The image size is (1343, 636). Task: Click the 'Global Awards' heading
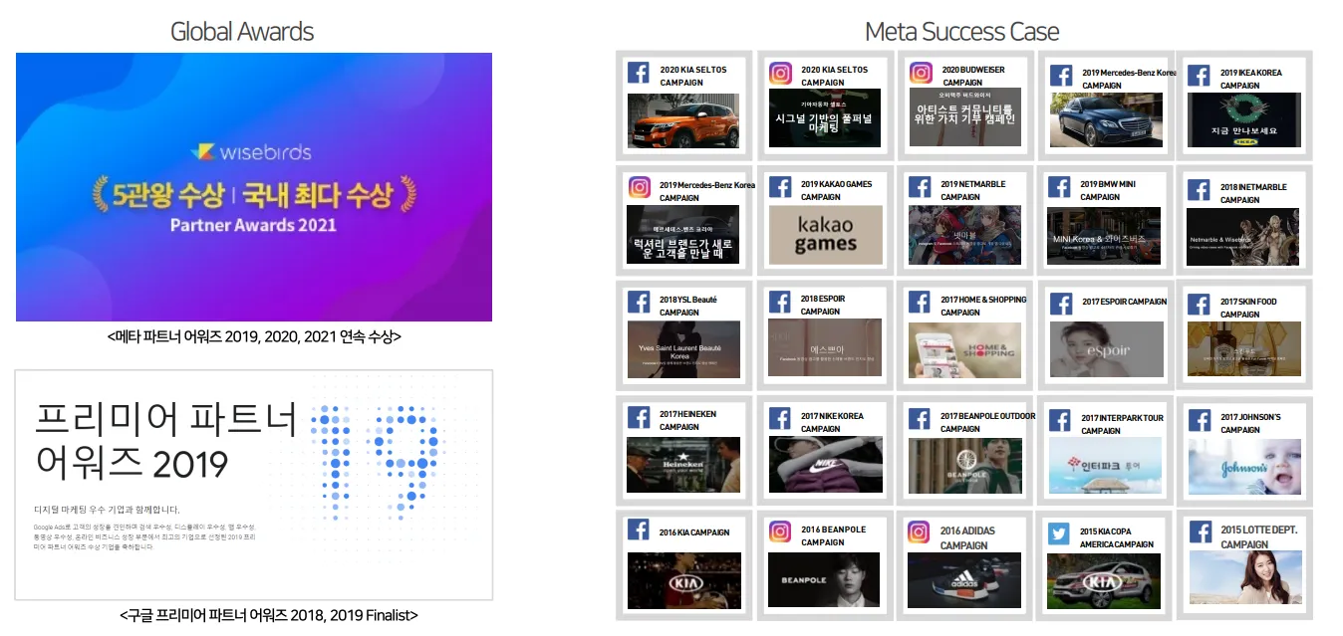(x=242, y=32)
